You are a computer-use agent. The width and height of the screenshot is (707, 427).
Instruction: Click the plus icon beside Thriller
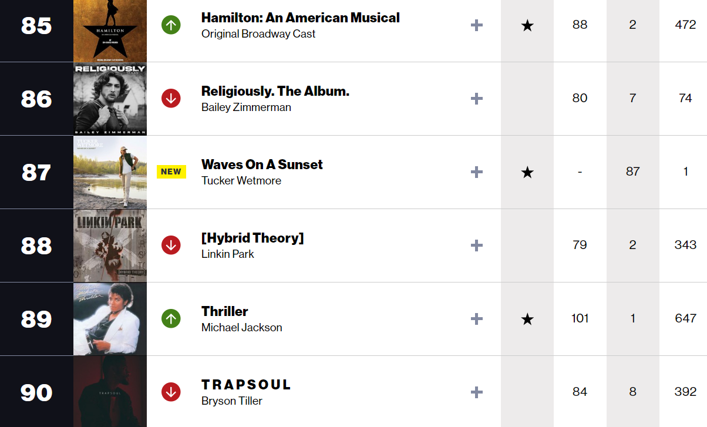[477, 319]
